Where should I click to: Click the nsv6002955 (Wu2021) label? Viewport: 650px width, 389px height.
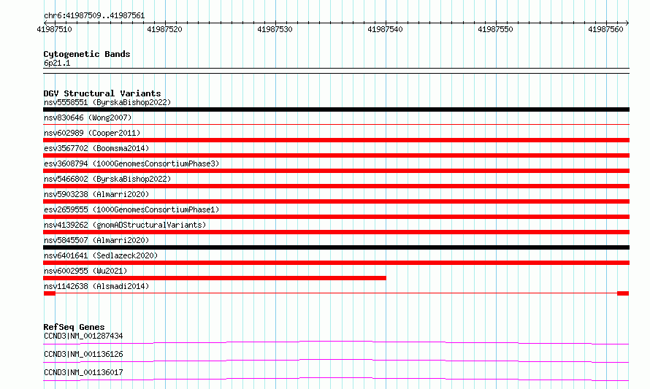pos(85,271)
